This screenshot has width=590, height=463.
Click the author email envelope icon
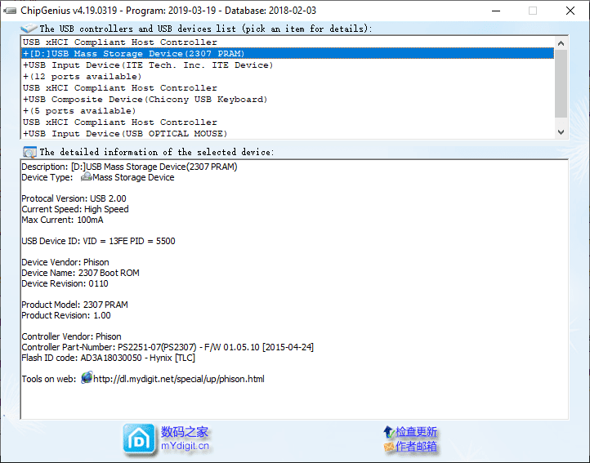click(x=389, y=447)
